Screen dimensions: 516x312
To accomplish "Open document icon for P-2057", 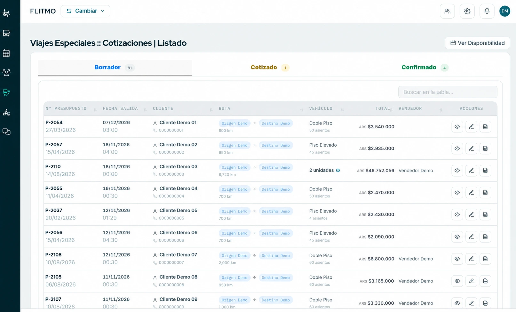I will pyautogui.click(x=485, y=148).
